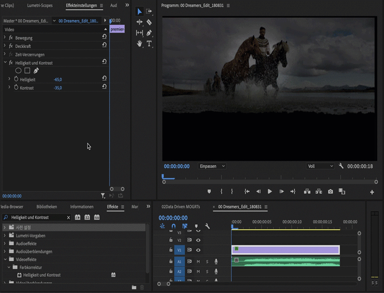Toggle animation stopwatch for Kontrast

16,87
